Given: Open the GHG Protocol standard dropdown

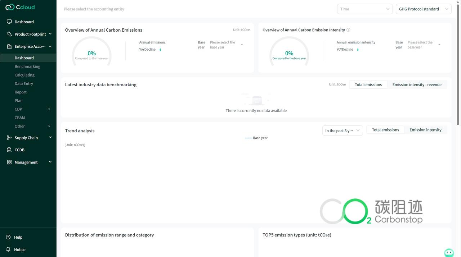Looking at the screenshot, I should (423, 9).
